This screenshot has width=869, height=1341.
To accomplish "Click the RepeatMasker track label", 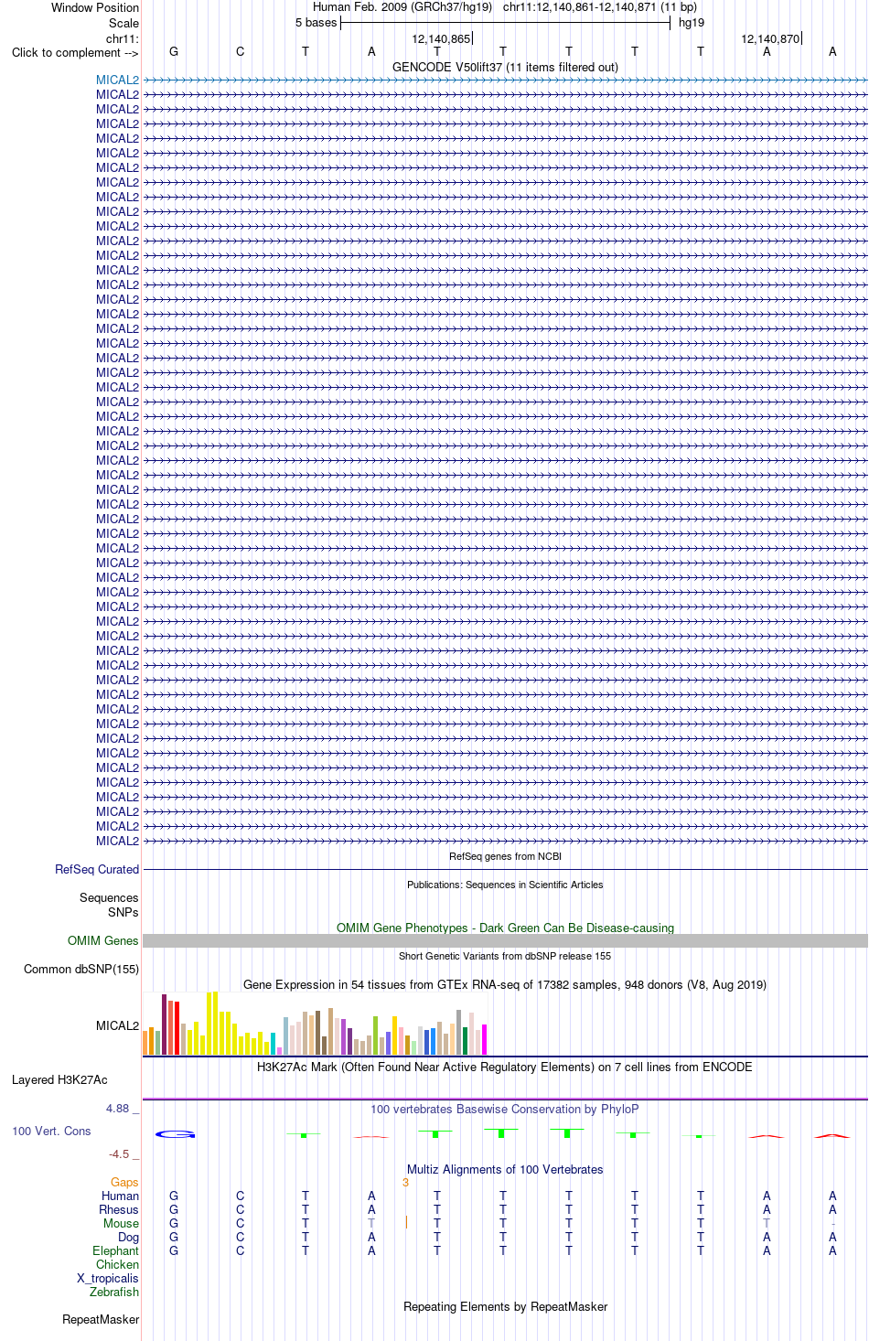I will [x=101, y=1319].
